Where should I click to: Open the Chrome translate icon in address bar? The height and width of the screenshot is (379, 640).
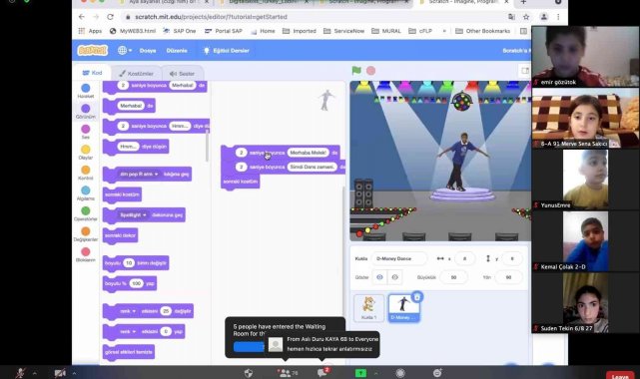point(511,17)
